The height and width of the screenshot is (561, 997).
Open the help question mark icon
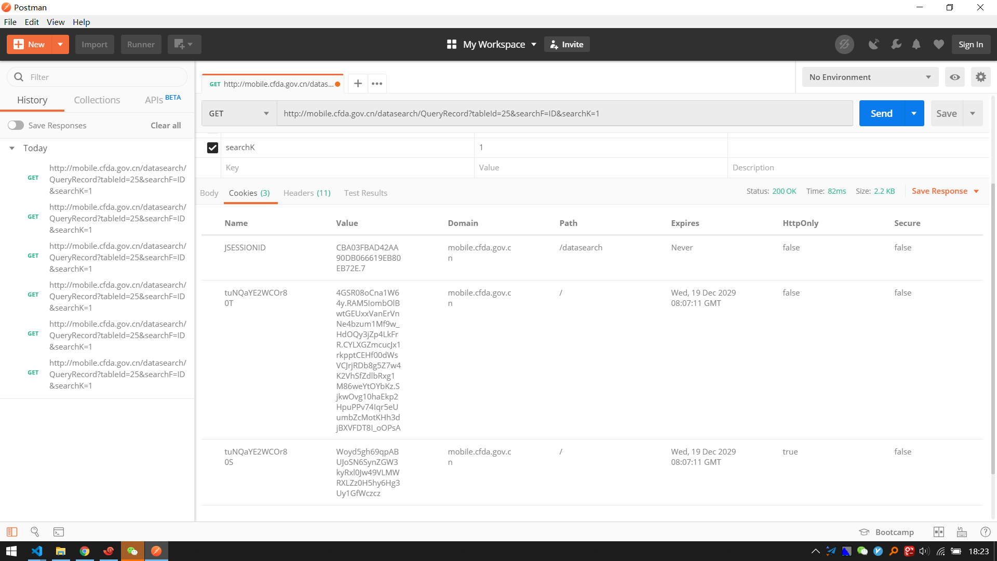(x=985, y=532)
